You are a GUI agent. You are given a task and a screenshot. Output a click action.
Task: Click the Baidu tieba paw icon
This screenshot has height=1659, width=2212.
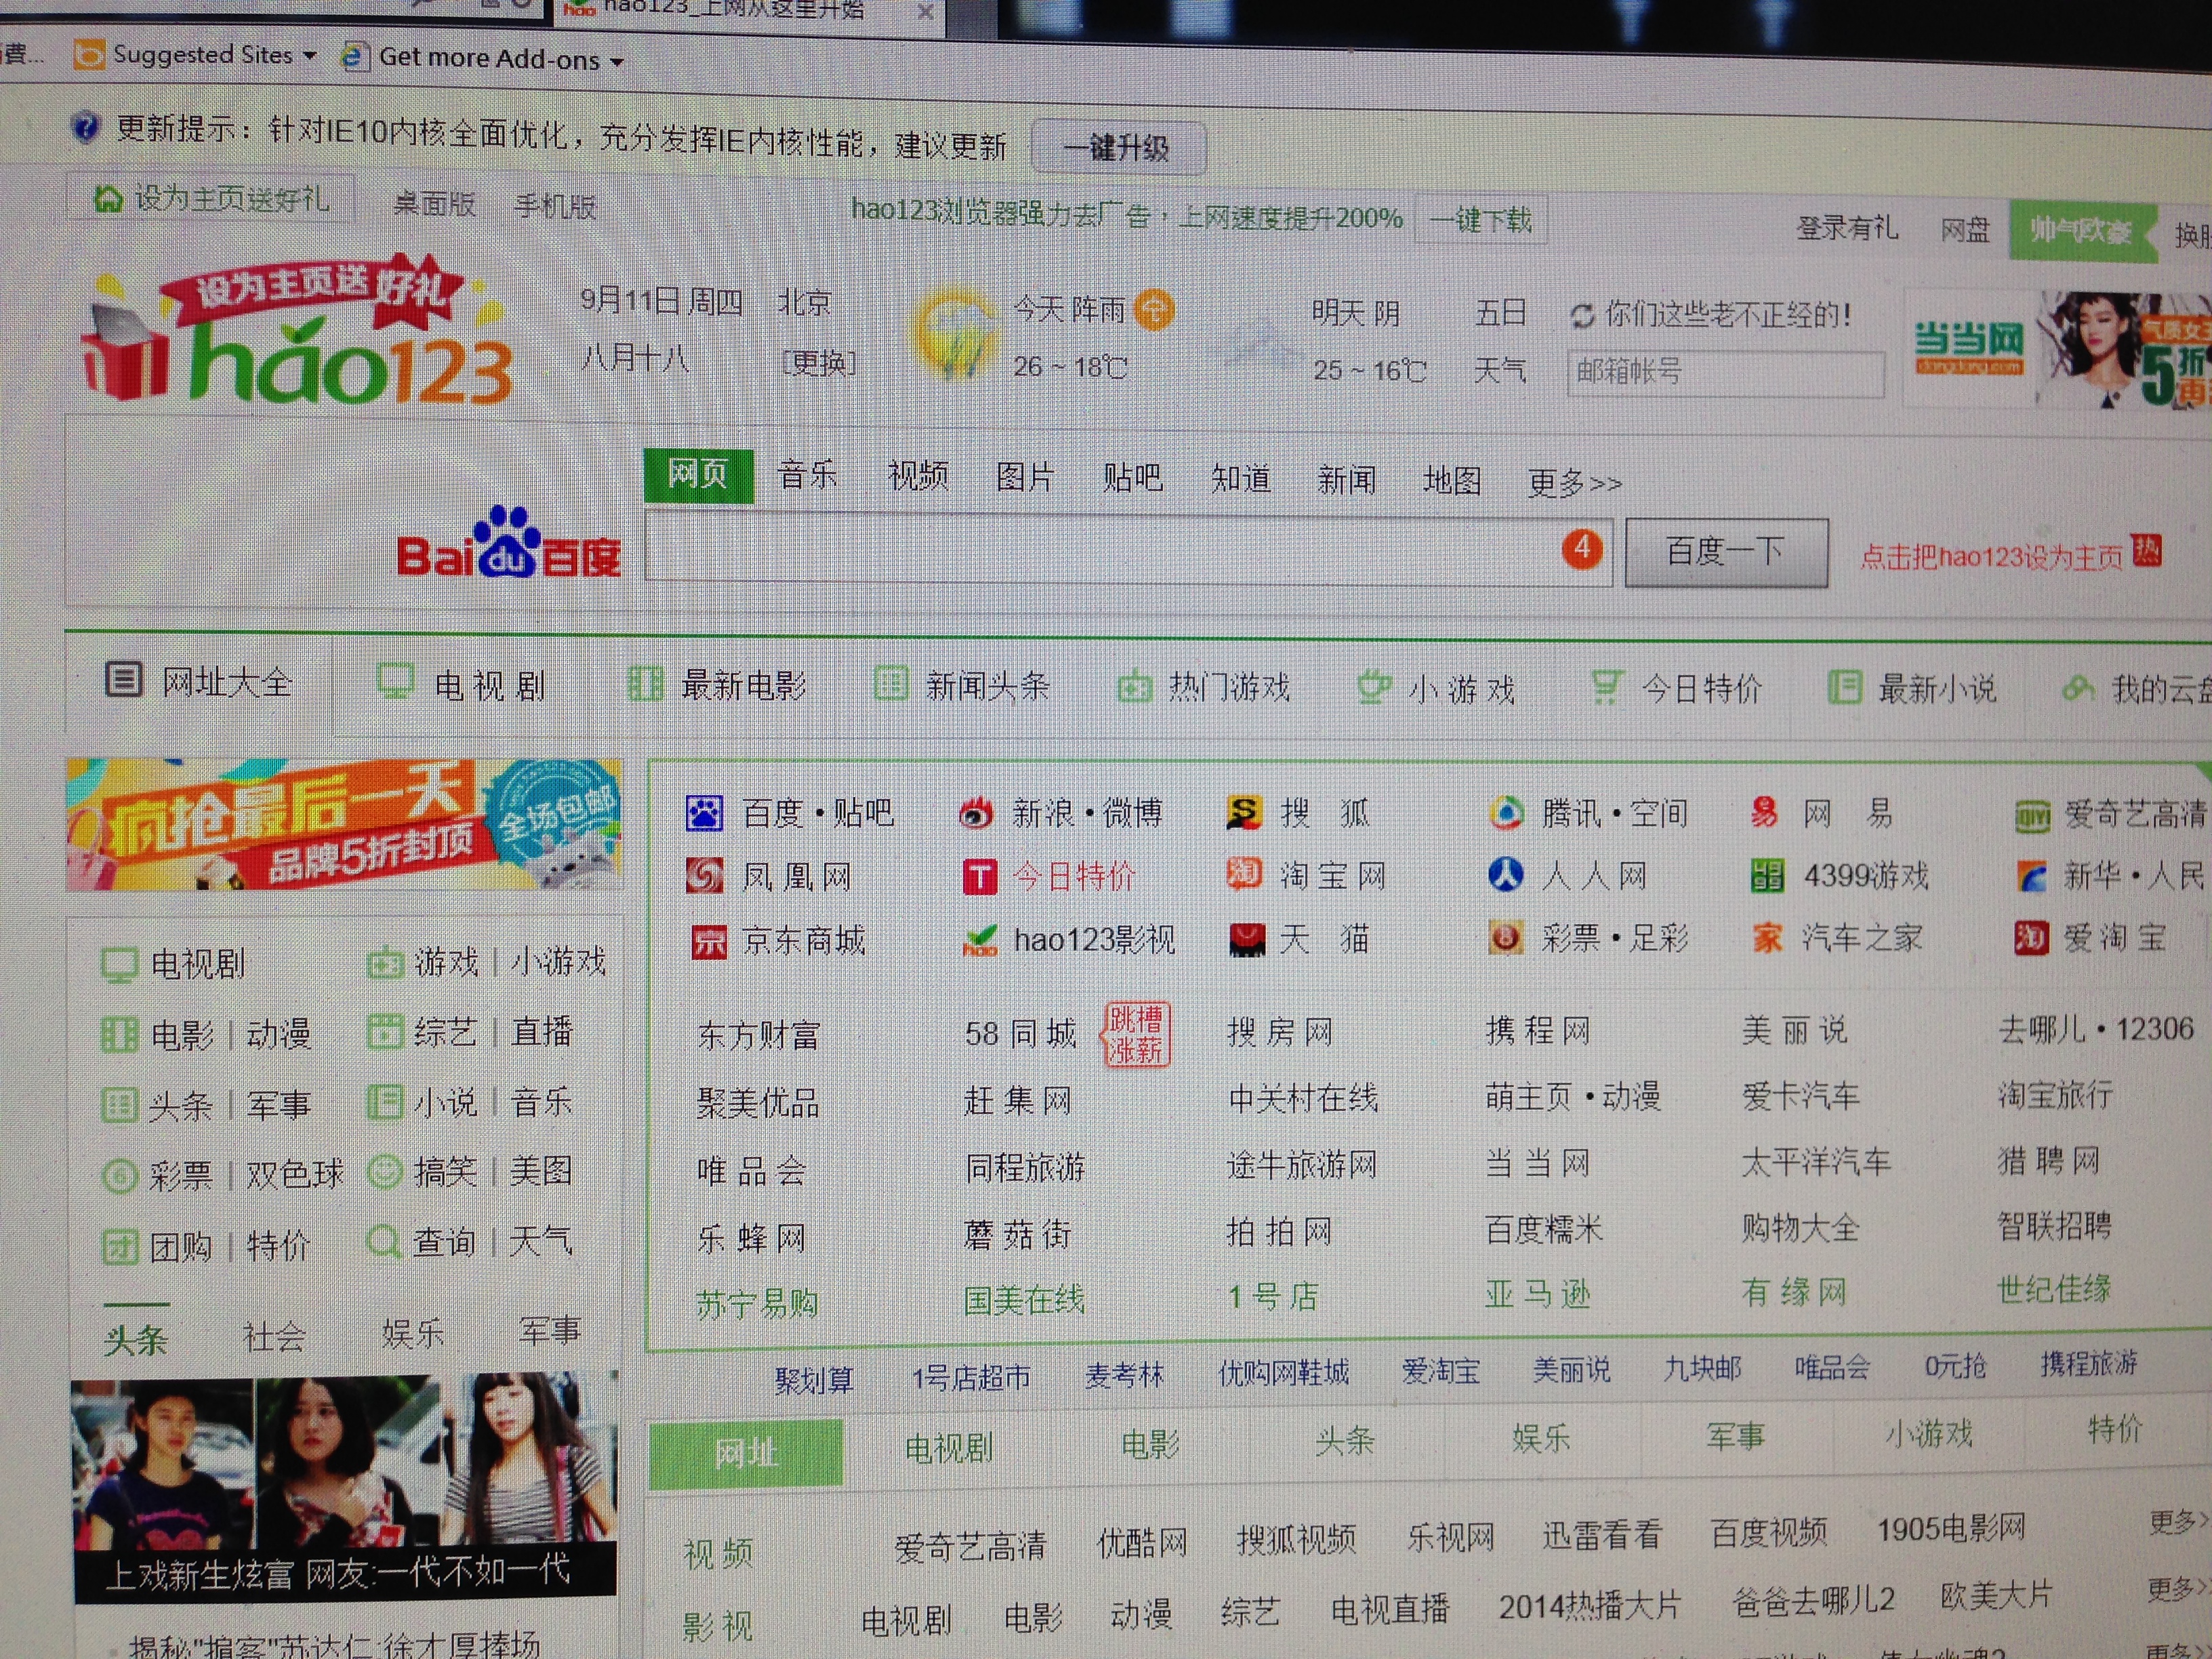coord(704,813)
